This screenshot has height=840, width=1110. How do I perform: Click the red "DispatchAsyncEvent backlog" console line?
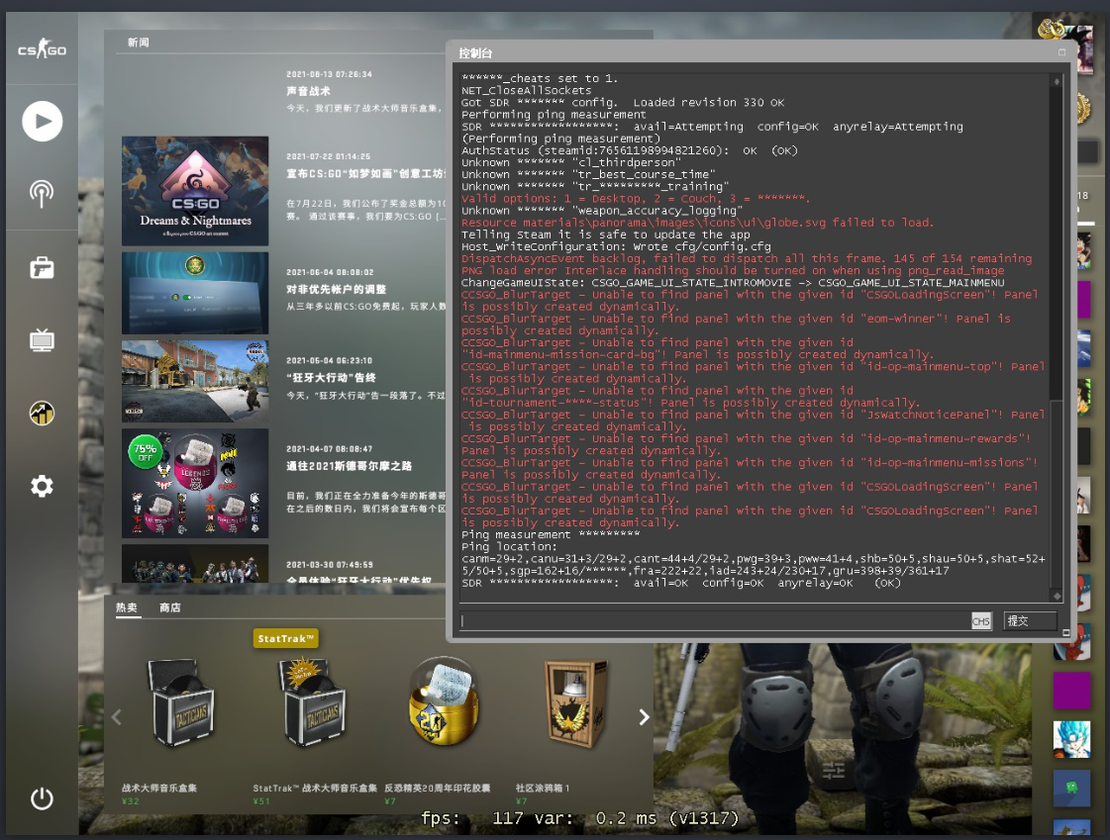[x=747, y=259]
